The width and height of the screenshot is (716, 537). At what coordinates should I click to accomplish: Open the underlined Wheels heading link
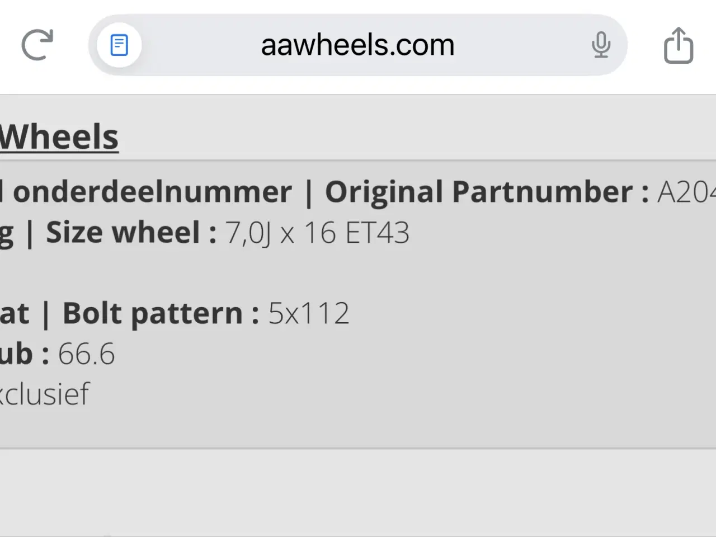point(59,137)
